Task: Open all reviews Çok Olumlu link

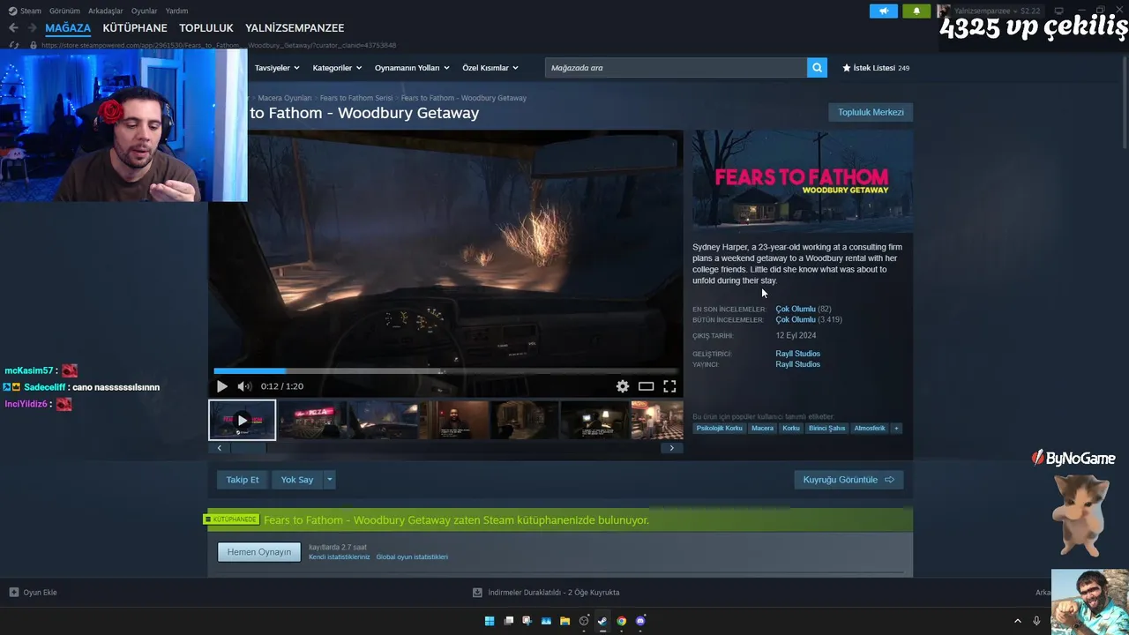Action: point(796,320)
